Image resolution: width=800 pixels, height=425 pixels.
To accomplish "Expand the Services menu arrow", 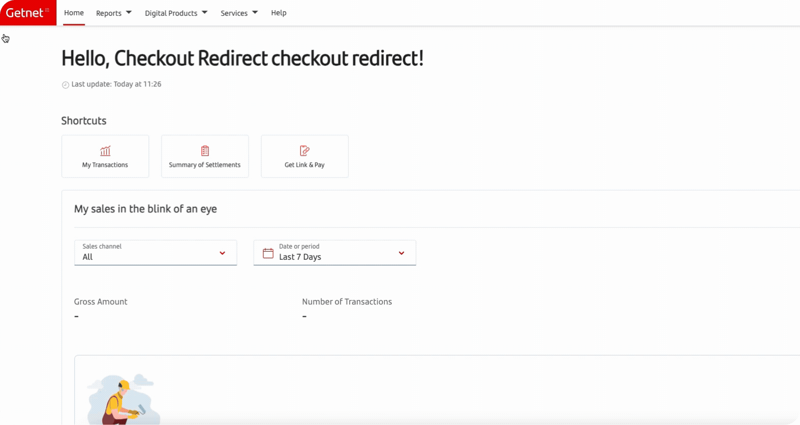I will [x=255, y=12].
